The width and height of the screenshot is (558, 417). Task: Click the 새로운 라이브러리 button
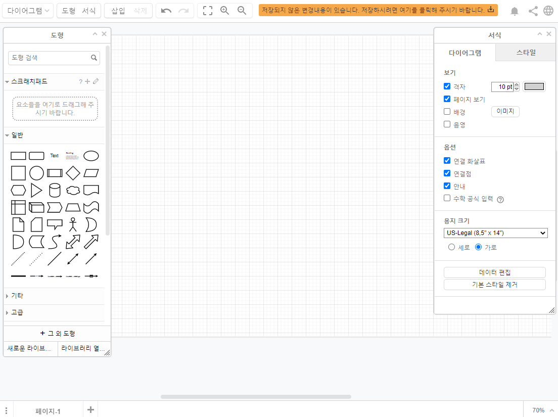pos(31,348)
